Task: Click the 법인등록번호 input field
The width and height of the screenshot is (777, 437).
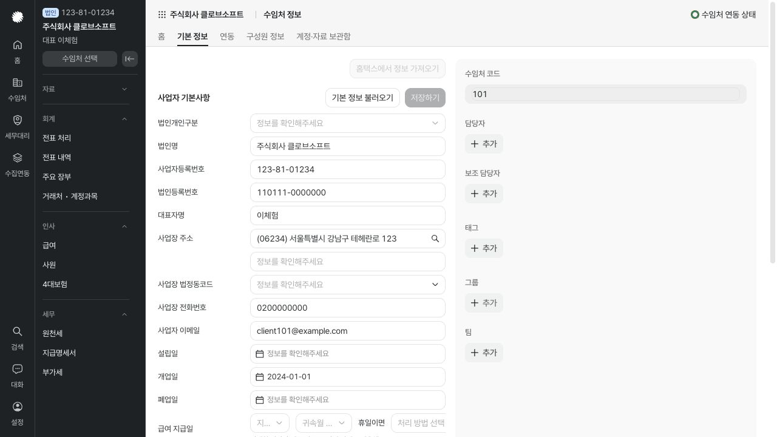Action: tap(348, 192)
